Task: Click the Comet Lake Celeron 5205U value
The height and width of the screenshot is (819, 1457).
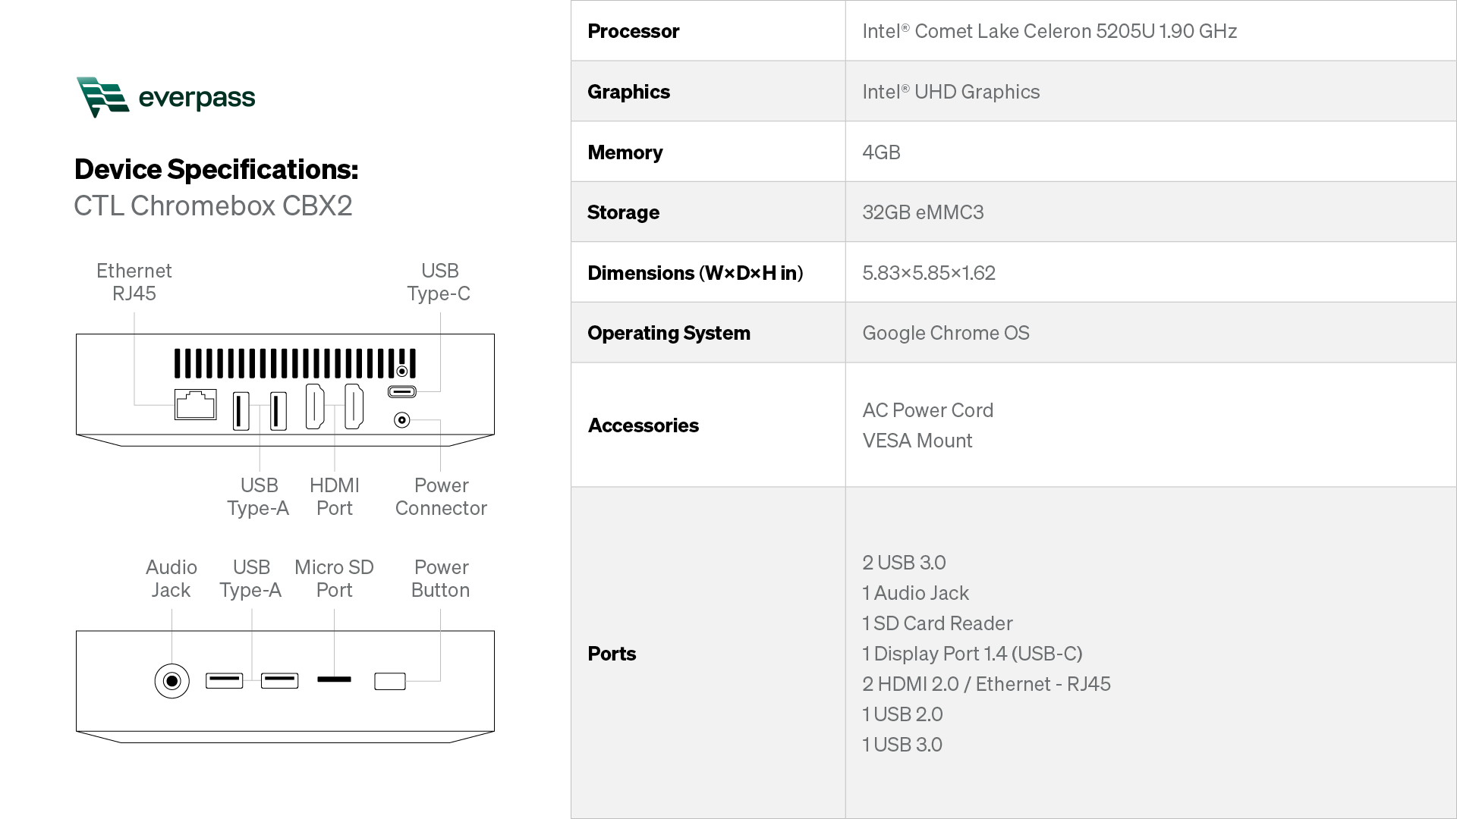Action: point(1049,31)
